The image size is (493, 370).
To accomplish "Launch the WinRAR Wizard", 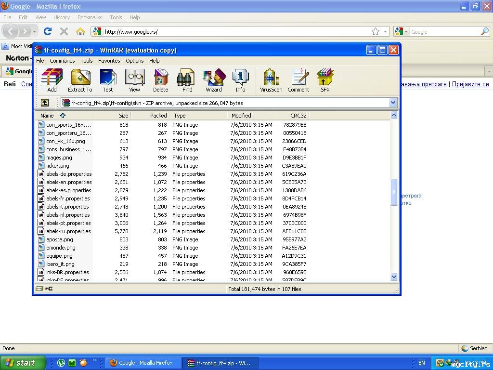I will tap(214, 80).
